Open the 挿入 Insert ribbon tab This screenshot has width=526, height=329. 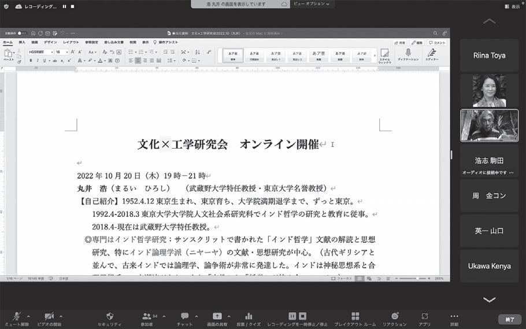[22, 42]
